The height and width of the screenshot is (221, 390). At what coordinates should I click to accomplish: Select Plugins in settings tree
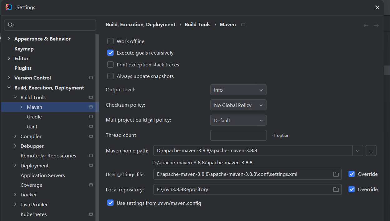(x=23, y=68)
